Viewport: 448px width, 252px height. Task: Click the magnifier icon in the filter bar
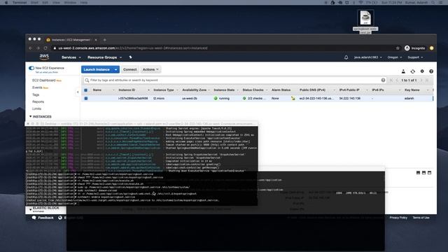[87, 80]
